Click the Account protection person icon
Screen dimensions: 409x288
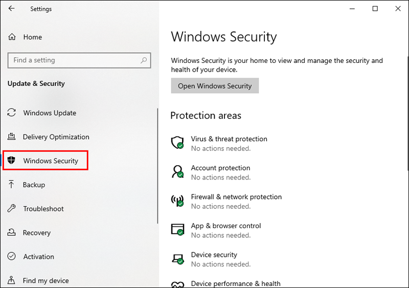pyautogui.click(x=177, y=171)
